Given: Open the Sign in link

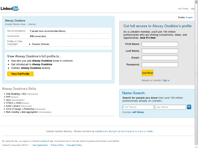Looking at the screenshot, I should click(166, 80).
